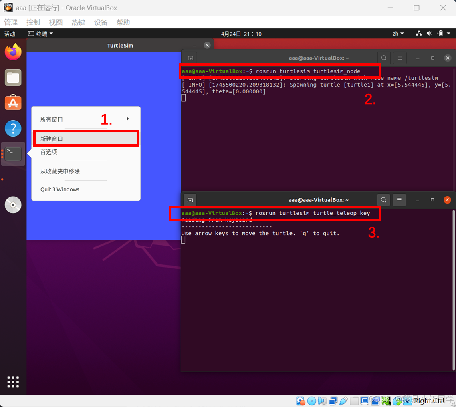
Task: Select 首选项 in the context menu
Action: pyautogui.click(x=86, y=152)
